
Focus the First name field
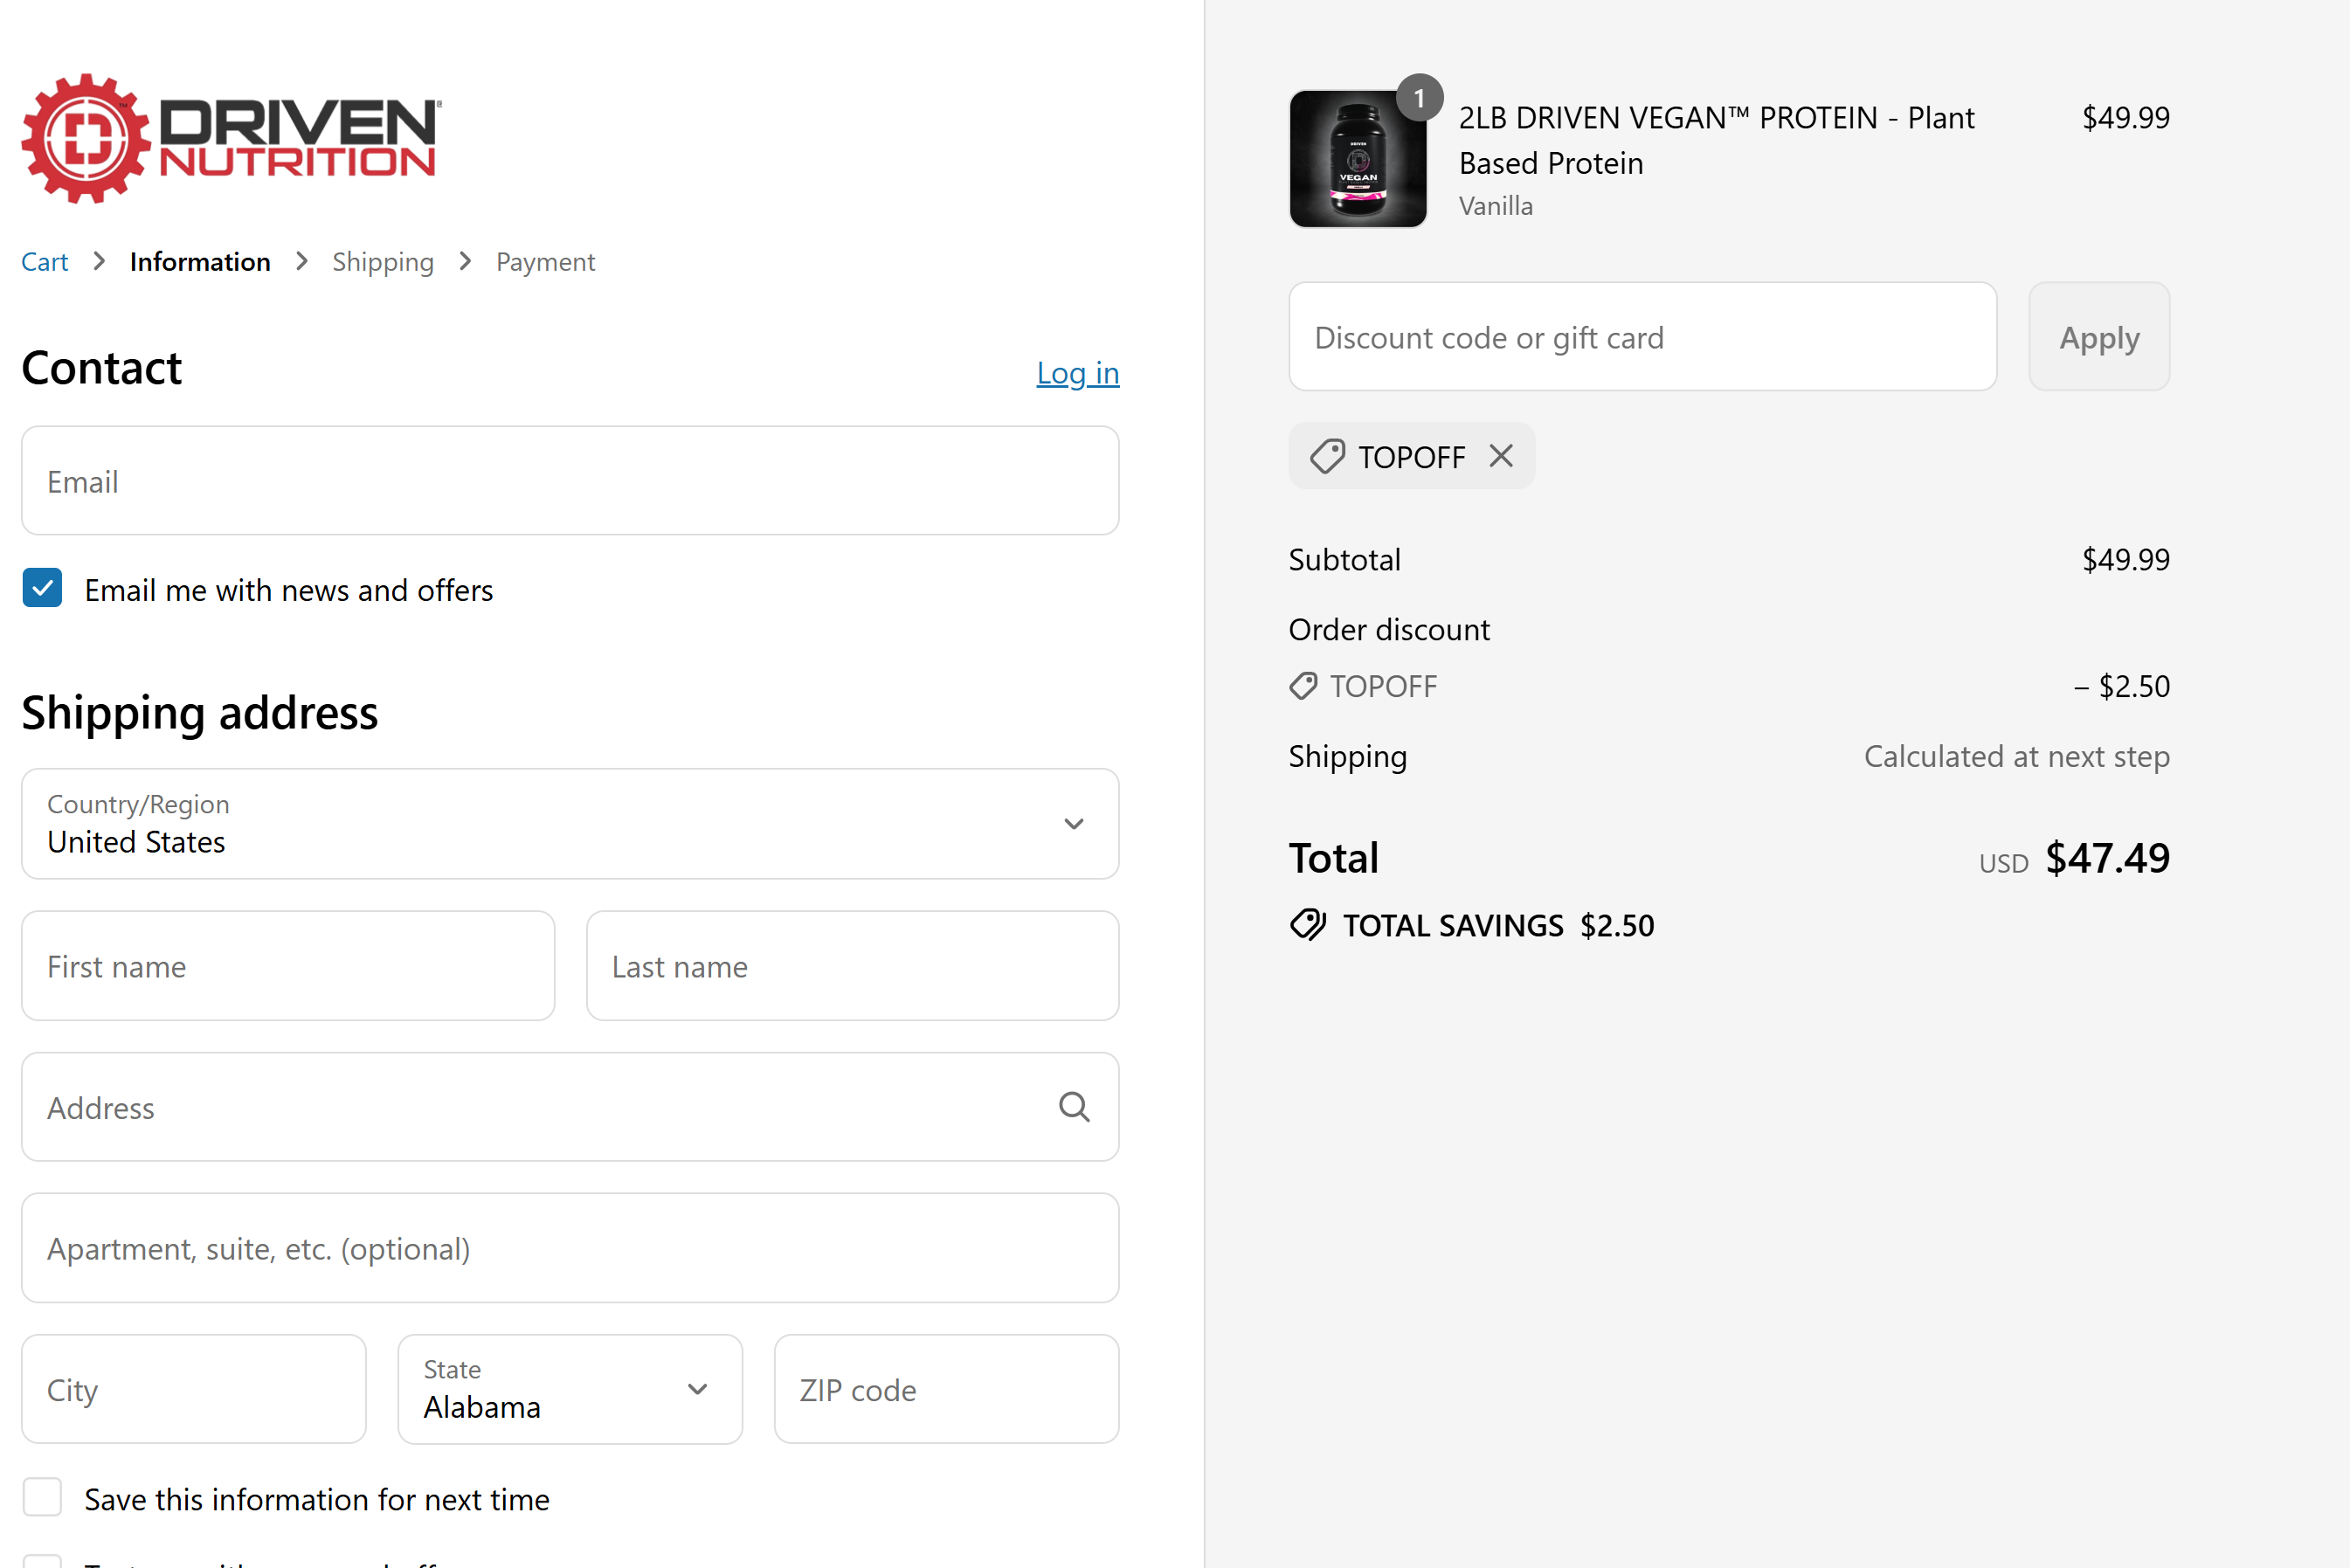point(288,966)
